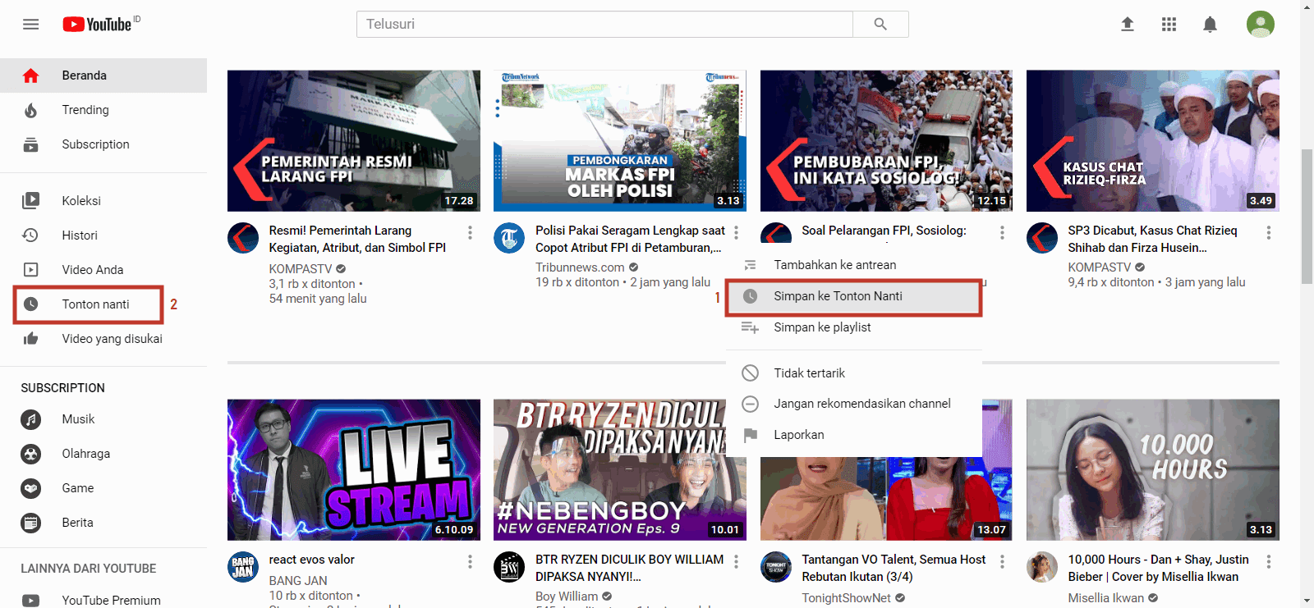Open PEMBONGKARAN MARKAS FPI thumbnail
The height and width of the screenshot is (608, 1314).
point(620,141)
